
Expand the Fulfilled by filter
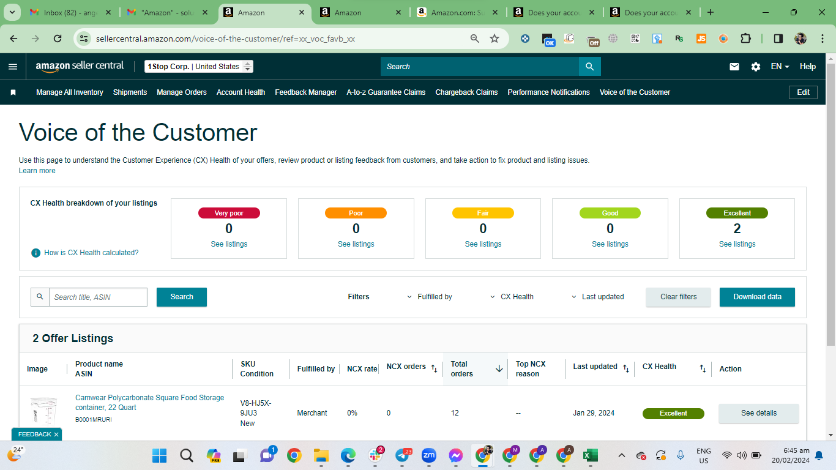(x=429, y=297)
